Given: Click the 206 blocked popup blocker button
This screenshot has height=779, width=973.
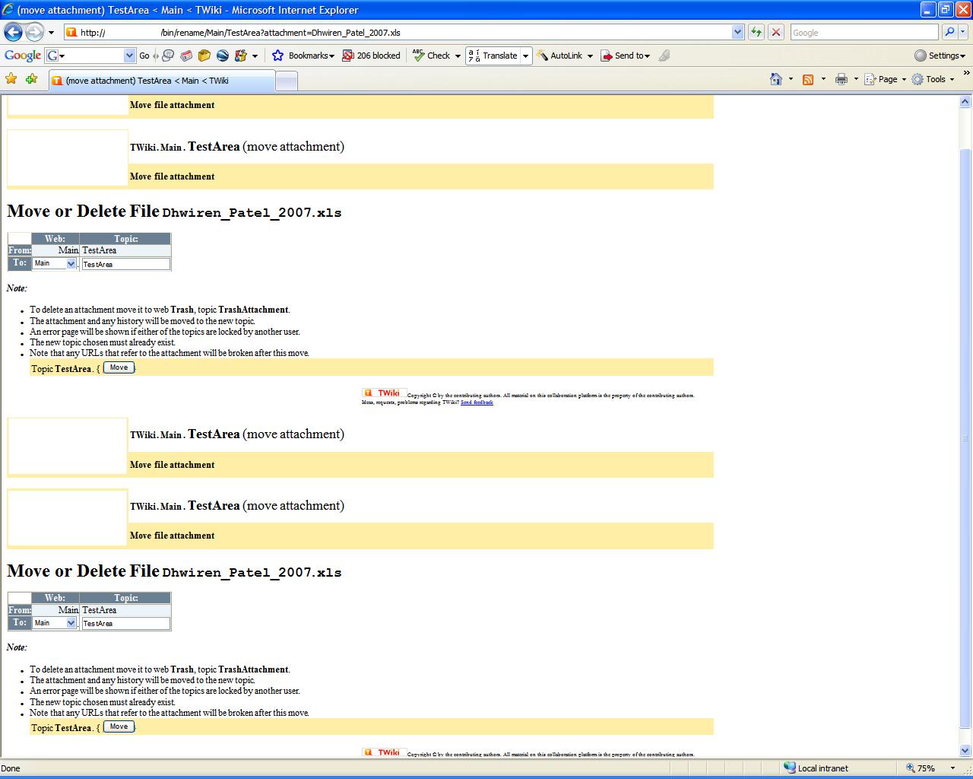Looking at the screenshot, I should coord(371,56).
